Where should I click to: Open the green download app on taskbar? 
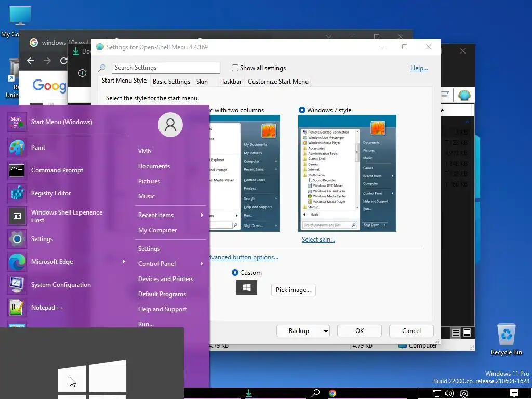pyautogui.click(x=249, y=393)
